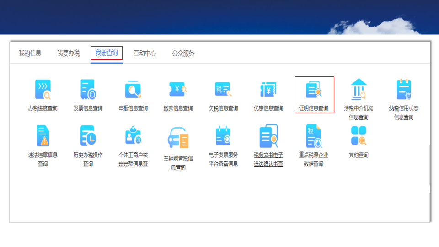Image resolution: width=439 pixels, height=247 pixels.
Task: Click the 证明信息查询 text label
Action: click(313, 108)
